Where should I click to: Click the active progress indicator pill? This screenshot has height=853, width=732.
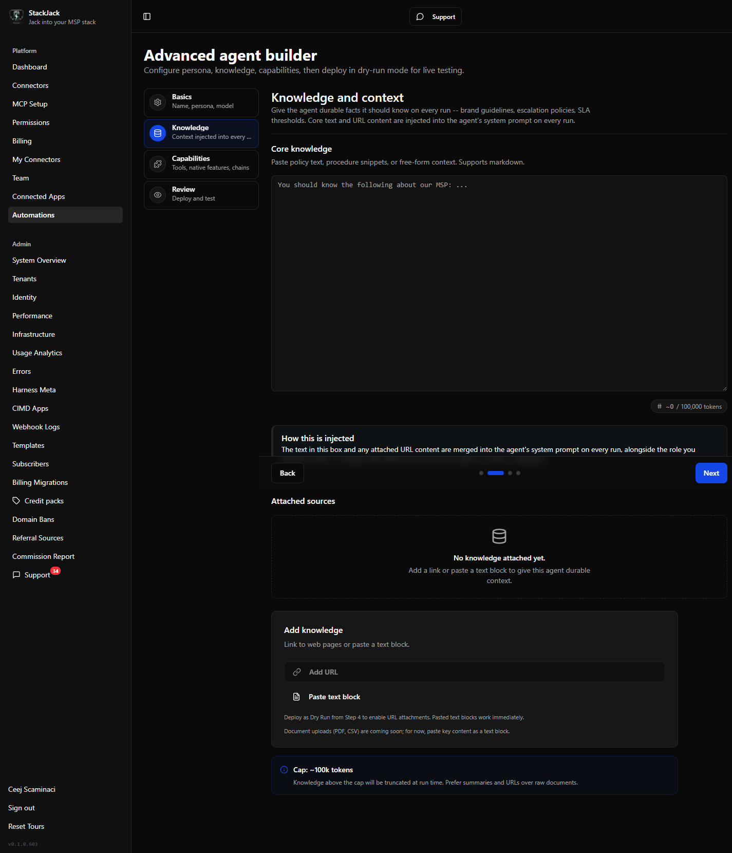click(x=496, y=473)
